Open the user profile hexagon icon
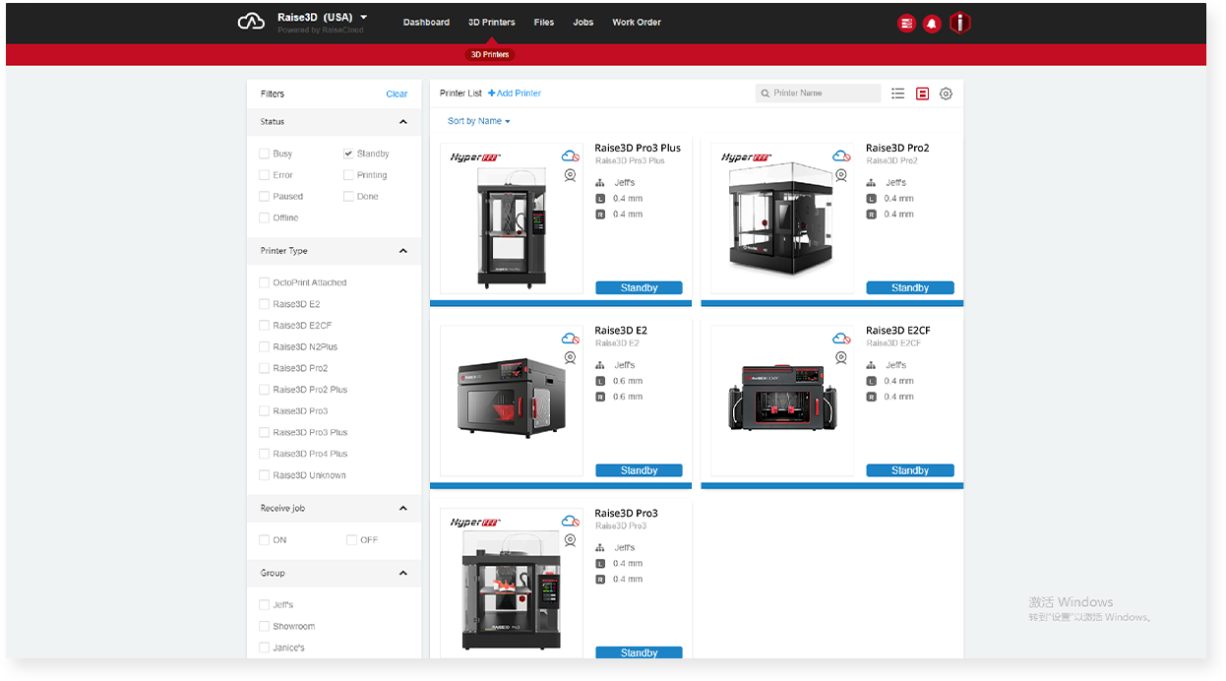The height and width of the screenshot is (681, 1226). pos(960,23)
